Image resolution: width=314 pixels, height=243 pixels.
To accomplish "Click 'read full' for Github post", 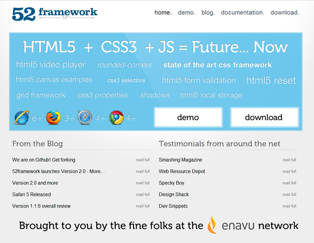I will point(143,160).
